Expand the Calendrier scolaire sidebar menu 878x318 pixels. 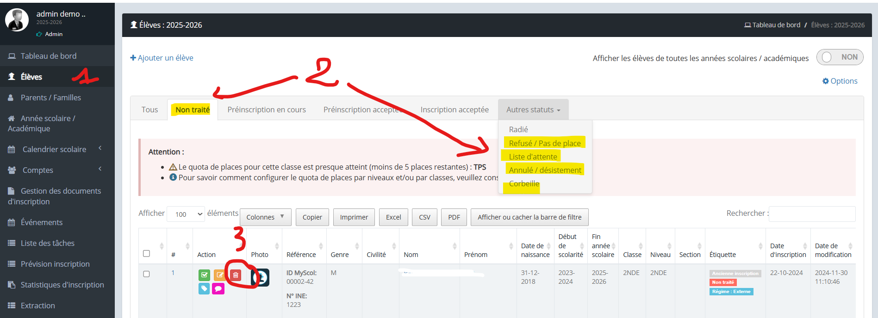(54, 149)
